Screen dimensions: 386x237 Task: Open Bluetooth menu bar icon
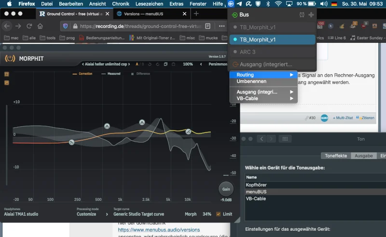pos(268,4)
